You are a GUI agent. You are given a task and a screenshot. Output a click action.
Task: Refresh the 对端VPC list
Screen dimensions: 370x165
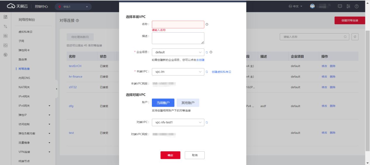[207, 122]
